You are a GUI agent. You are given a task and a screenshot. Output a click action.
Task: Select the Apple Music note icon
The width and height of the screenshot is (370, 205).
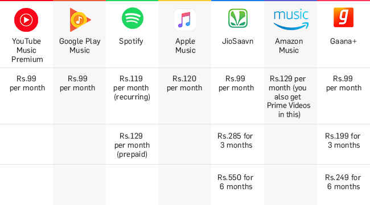click(x=185, y=20)
